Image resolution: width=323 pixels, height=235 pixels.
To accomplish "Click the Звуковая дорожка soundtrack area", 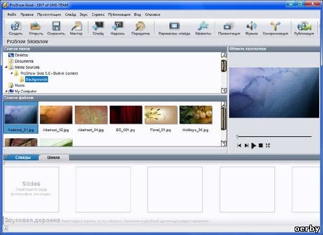I will [x=161, y=221].
